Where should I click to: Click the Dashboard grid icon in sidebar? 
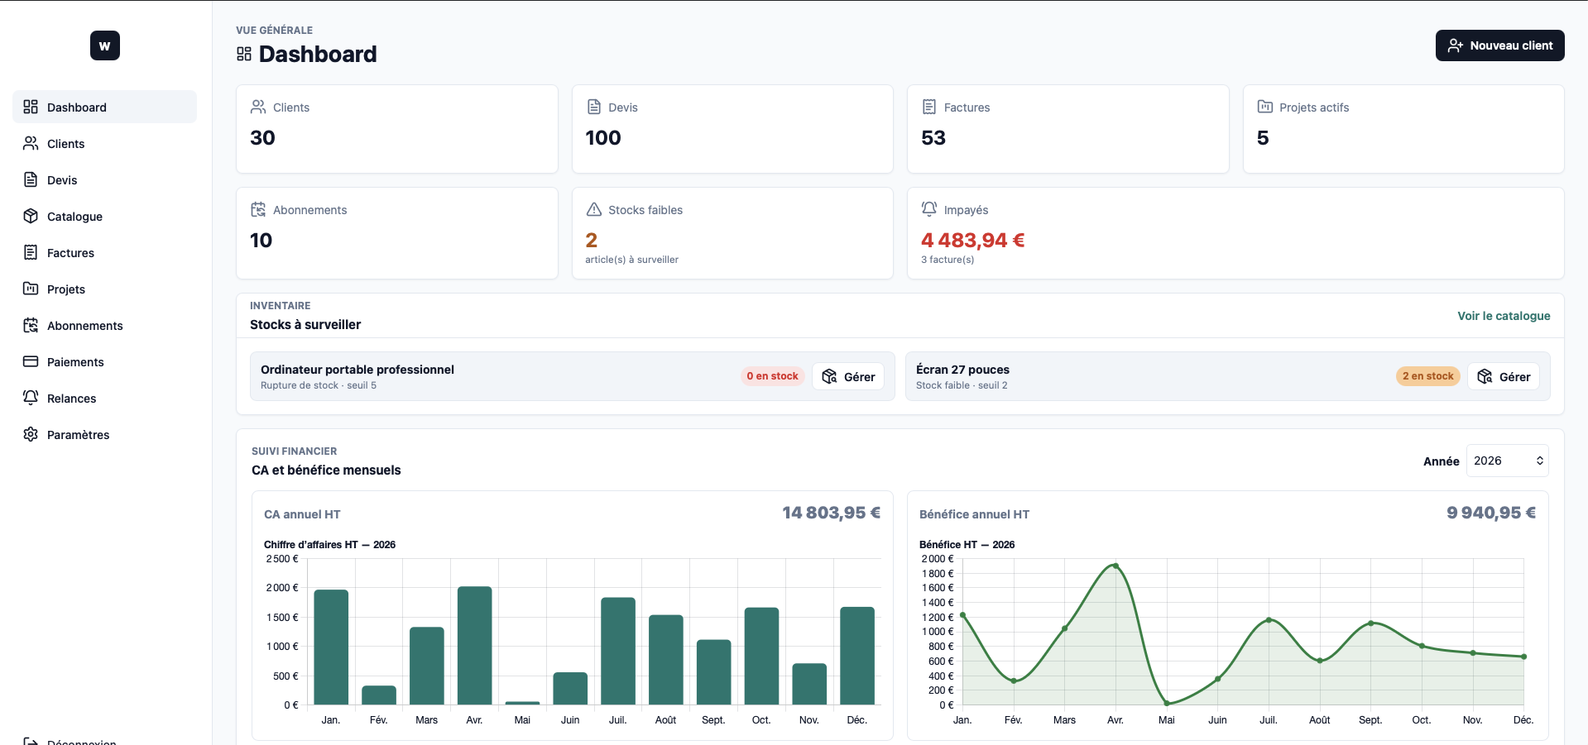[x=31, y=107]
